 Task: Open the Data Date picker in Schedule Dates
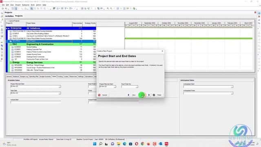(x=60, y=93)
